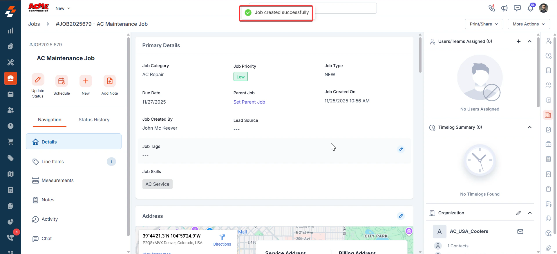Open the calendar icon in left sidebar
Viewport: 557px width, 254px height.
pyautogui.click(x=10, y=94)
